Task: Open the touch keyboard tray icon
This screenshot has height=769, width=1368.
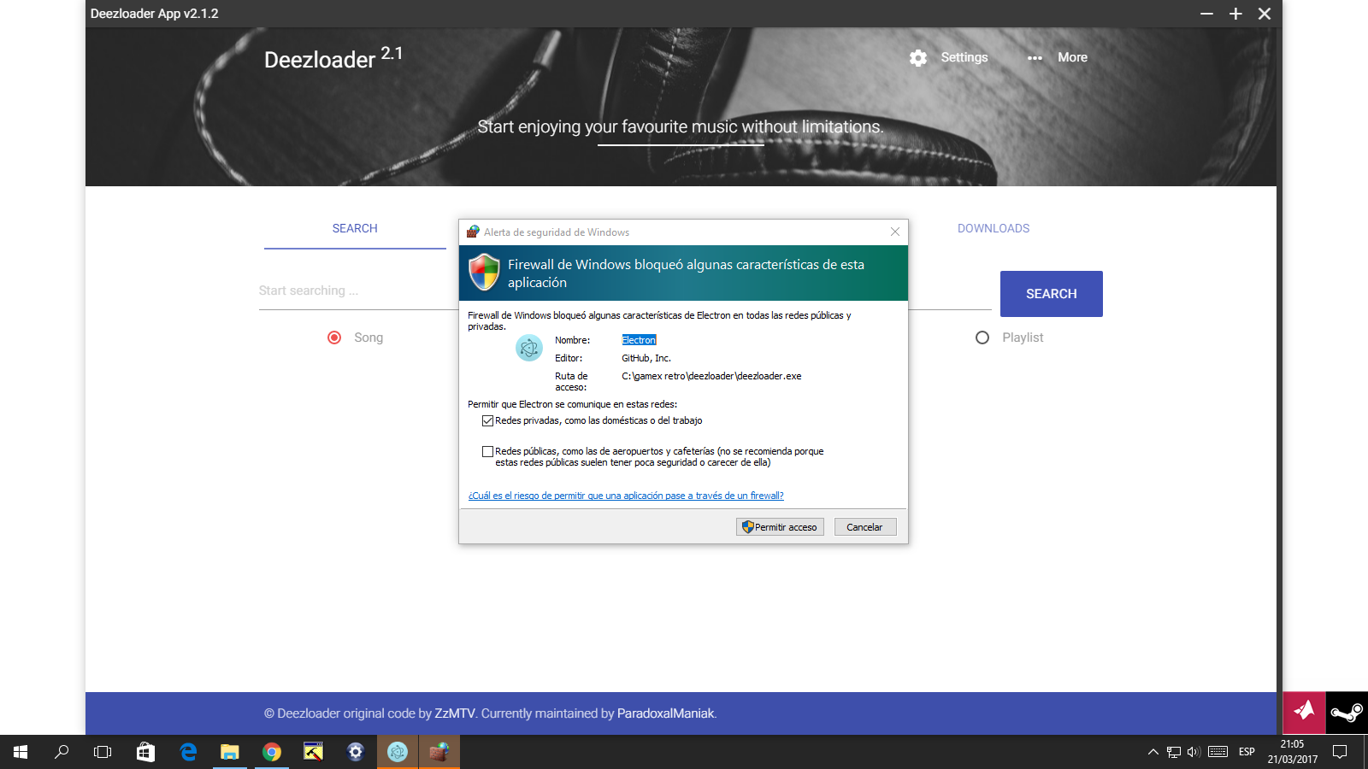Action: (1218, 752)
